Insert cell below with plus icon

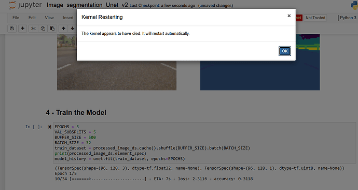pyautogui.click(x=23, y=29)
